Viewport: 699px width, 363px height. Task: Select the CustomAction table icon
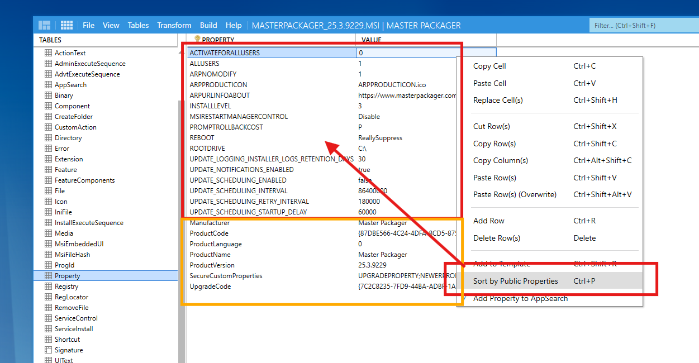click(x=48, y=127)
